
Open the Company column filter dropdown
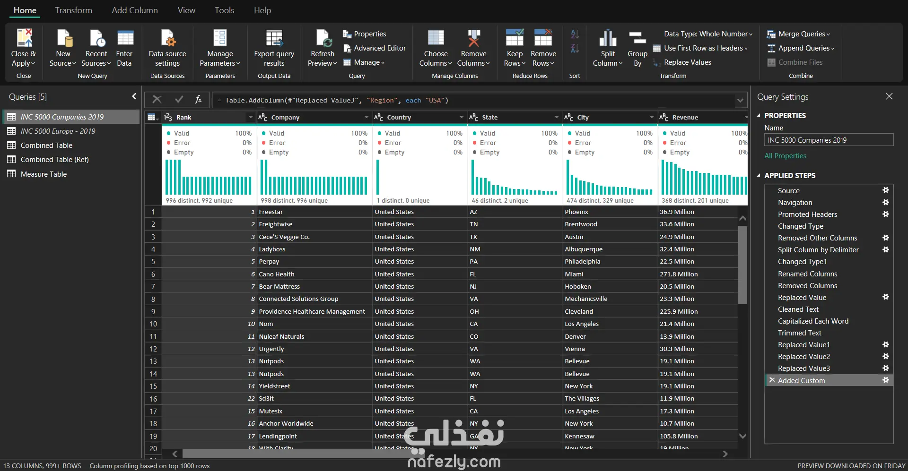[x=366, y=117]
